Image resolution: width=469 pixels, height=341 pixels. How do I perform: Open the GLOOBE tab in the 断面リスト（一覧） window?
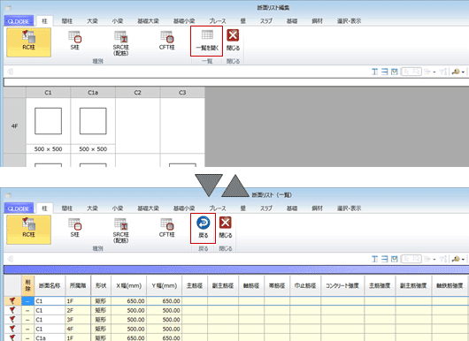coord(19,208)
